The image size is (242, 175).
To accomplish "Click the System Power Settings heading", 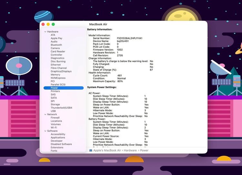I will coord(102,87).
